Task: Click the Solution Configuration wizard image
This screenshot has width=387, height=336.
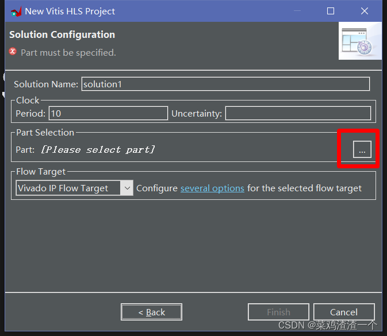Action: 360,41
